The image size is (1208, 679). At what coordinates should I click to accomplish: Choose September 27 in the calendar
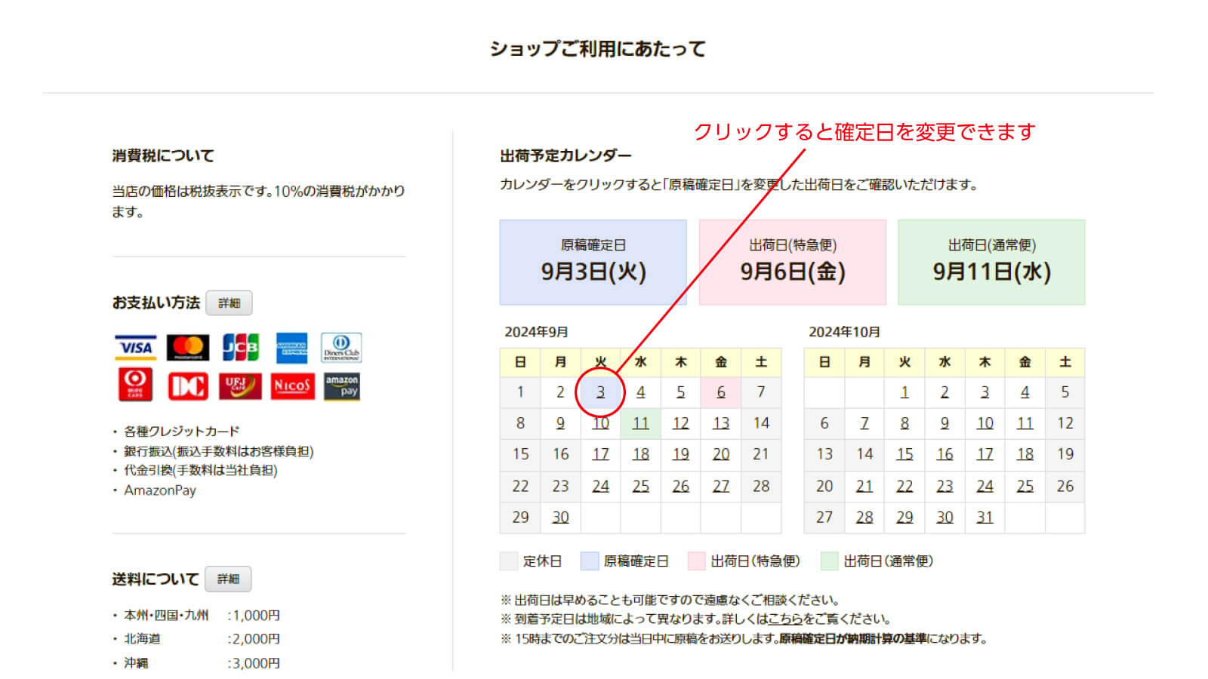[721, 487]
